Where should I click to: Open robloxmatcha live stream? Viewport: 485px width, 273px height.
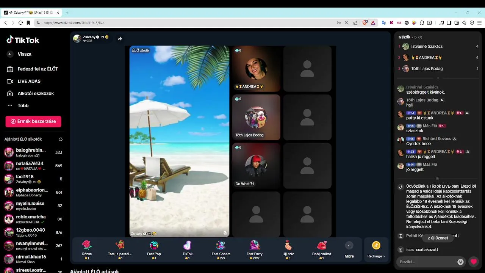coord(33,219)
